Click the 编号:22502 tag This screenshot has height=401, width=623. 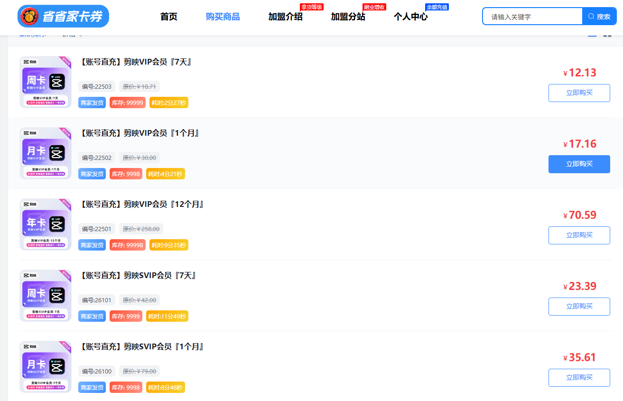(x=97, y=158)
